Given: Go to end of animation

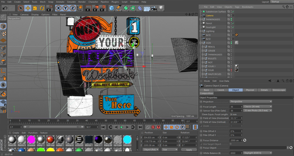Looking at the screenshot, I should coord(140,127).
